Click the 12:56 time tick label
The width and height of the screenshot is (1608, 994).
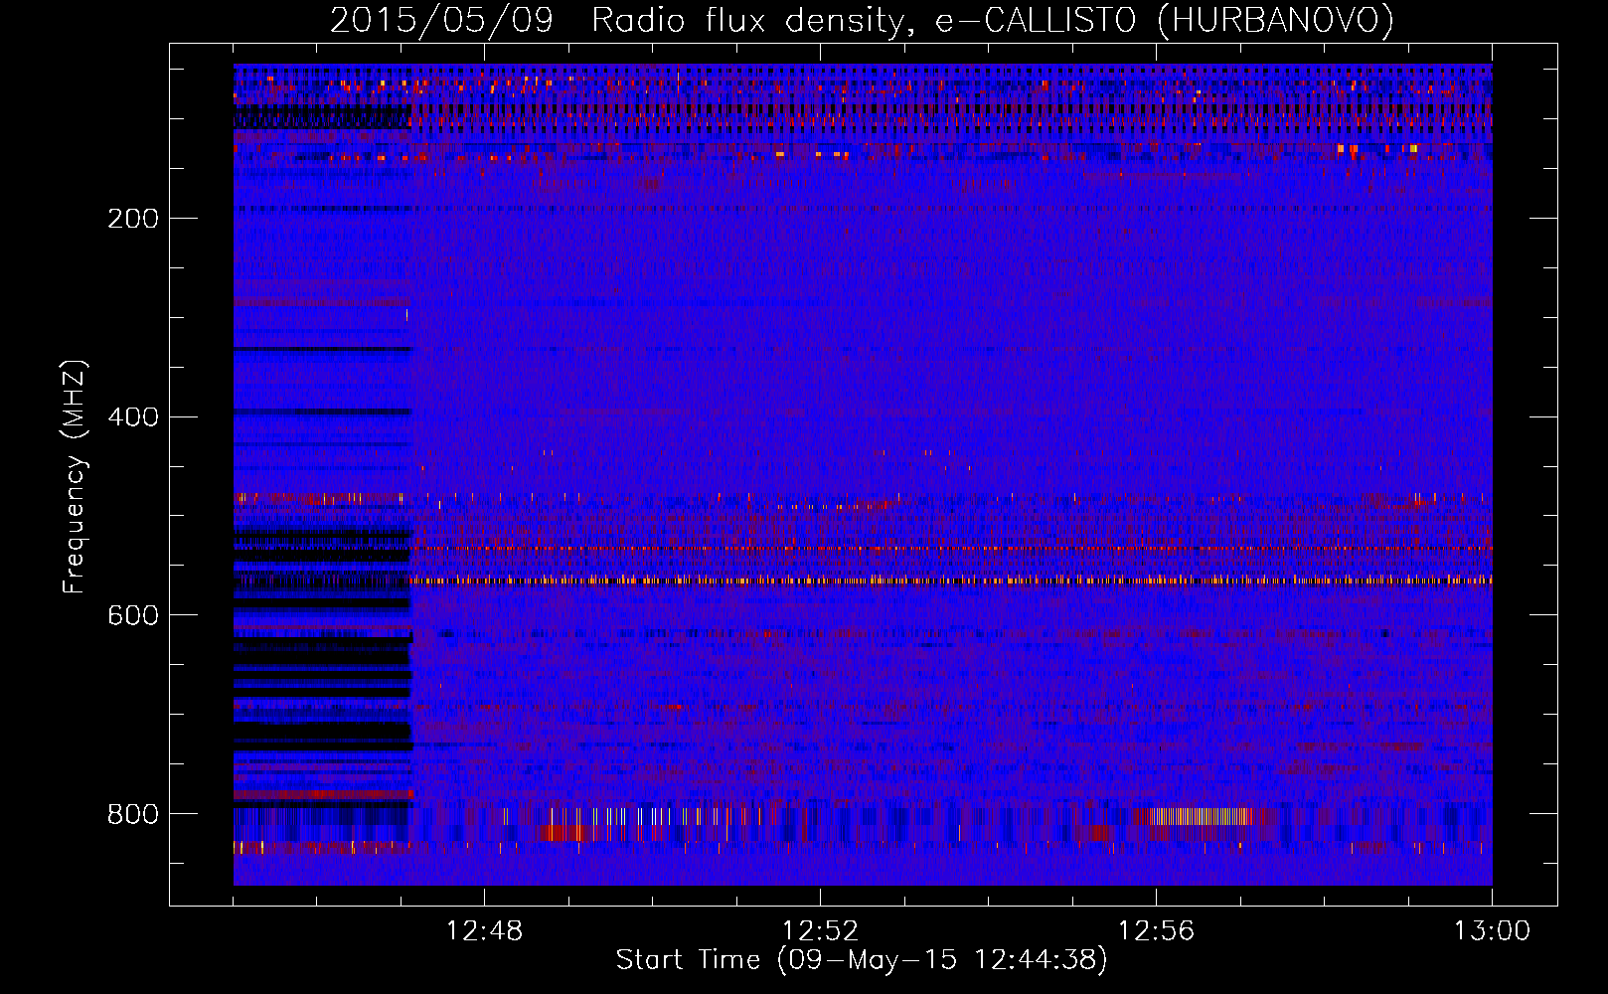[1156, 931]
